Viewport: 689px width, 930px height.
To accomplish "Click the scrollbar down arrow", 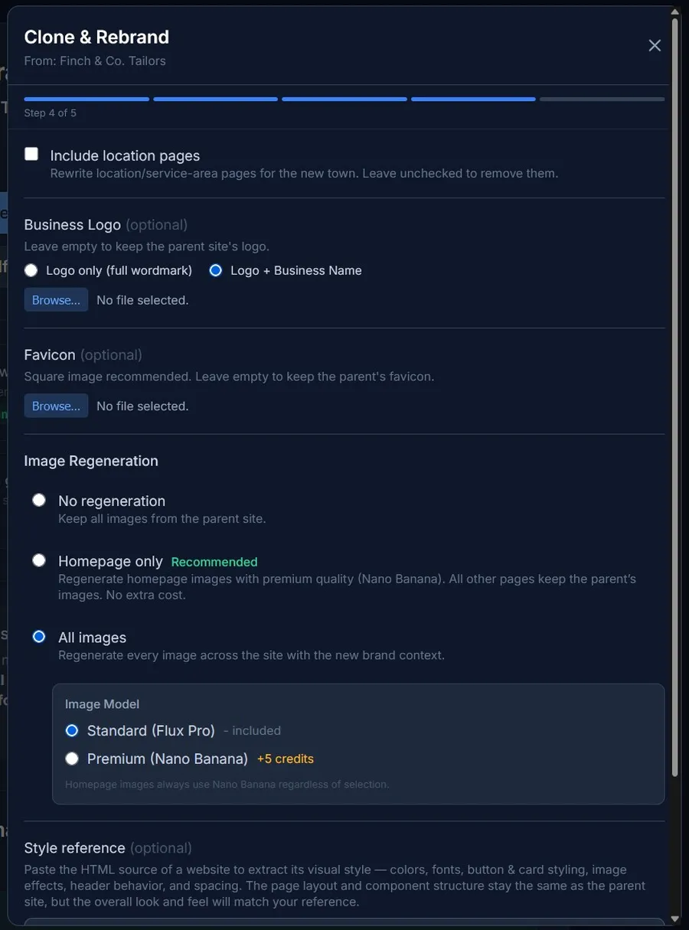I will click(x=674, y=919).
